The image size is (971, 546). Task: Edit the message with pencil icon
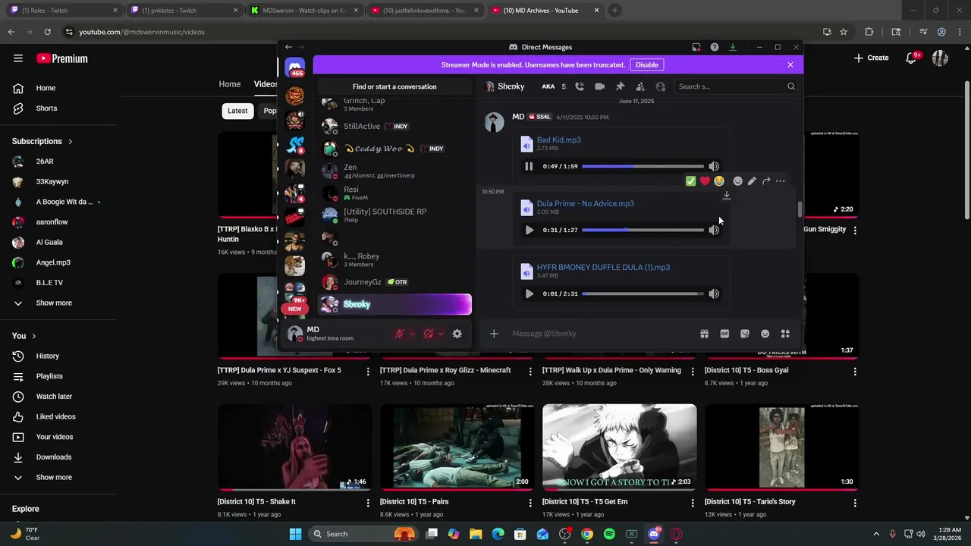[x=752, y=181]
